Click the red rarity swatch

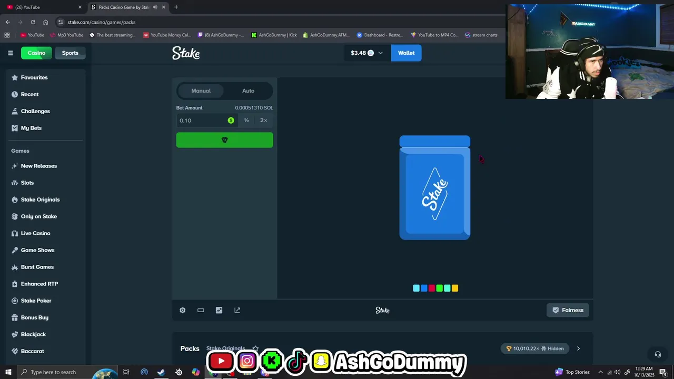click(x=432, y=288)
